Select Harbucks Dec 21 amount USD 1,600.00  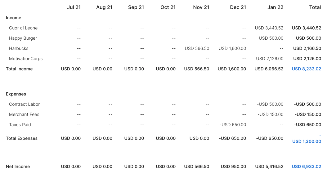tap(232, 48)
